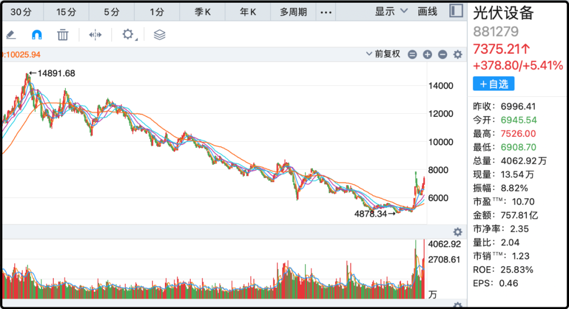The width and height of the screenshot is (569, 309).
Task: Click the 画线 drawing button
Action: tap(427, 12)
